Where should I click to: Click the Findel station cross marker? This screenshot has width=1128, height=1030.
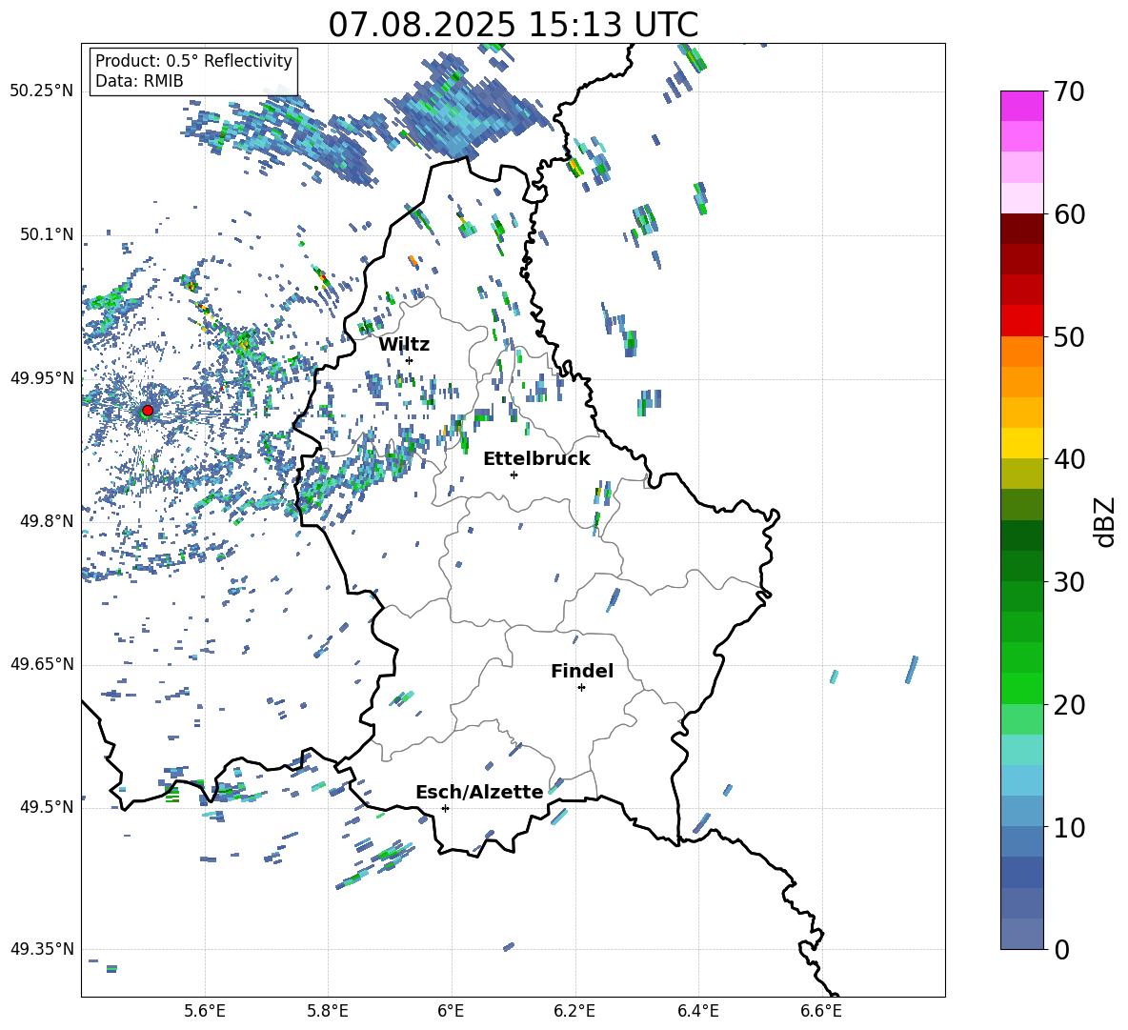581,688
